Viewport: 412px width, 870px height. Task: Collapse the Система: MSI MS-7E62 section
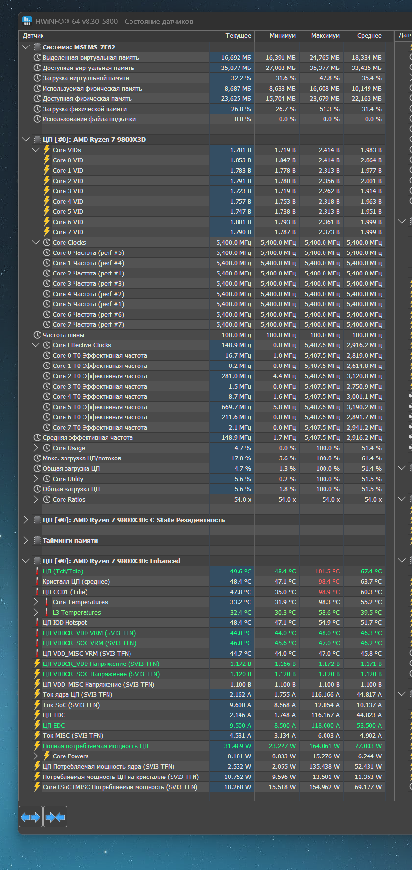tap(26, 47)
